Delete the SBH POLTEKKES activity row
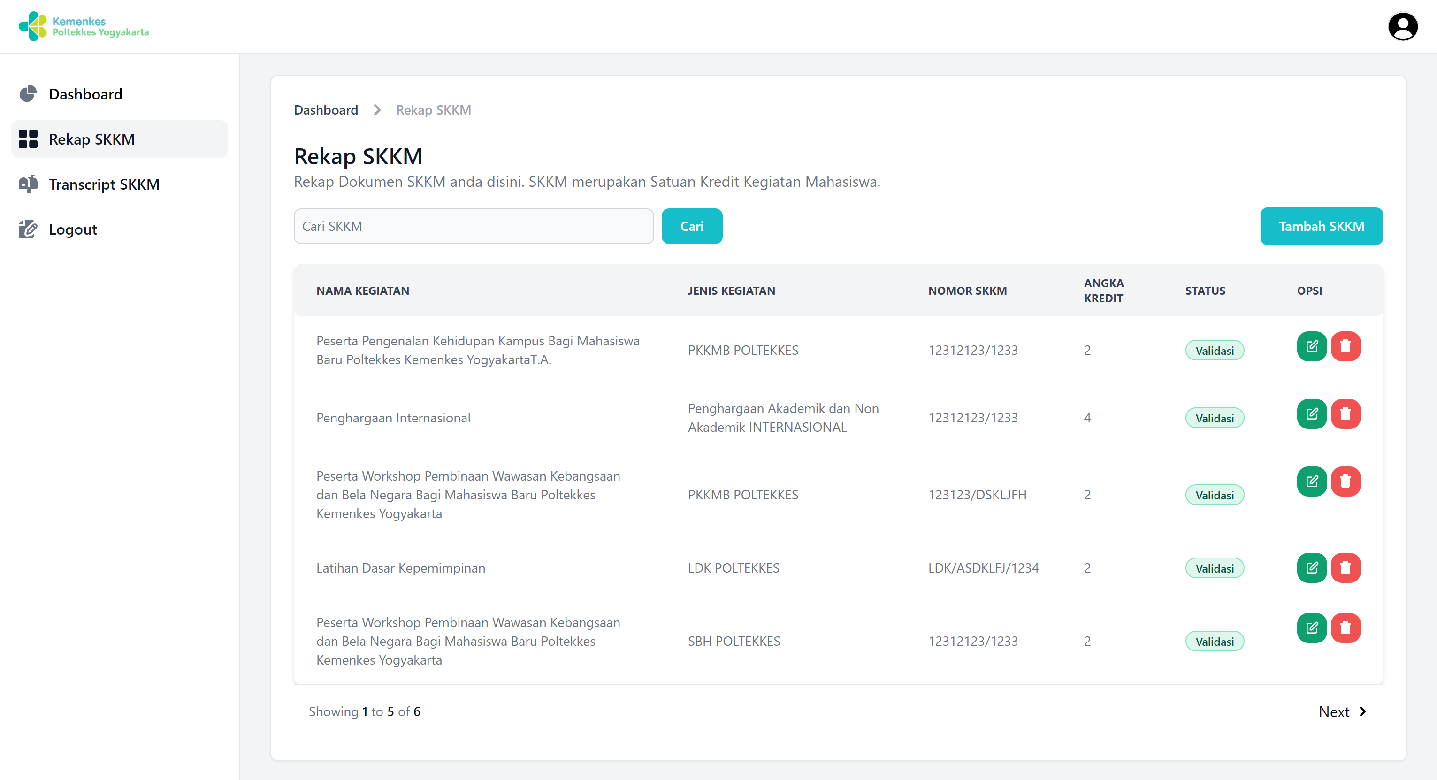Viewport: 1437px width, 780px height. pyautogui.click(x=1345, y=627)
